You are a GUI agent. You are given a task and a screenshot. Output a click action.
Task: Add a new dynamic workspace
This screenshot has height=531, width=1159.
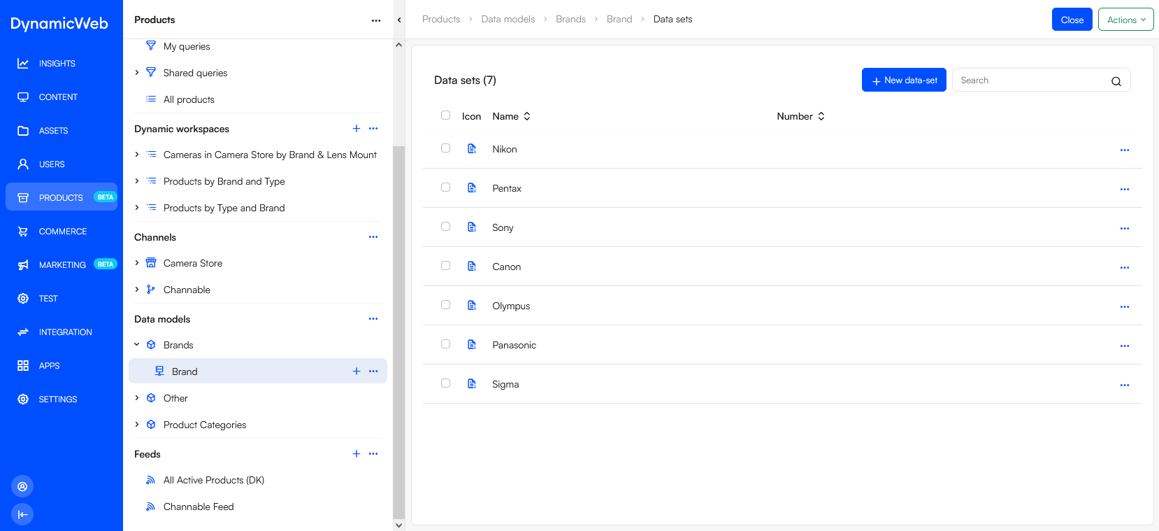(357, 129)
